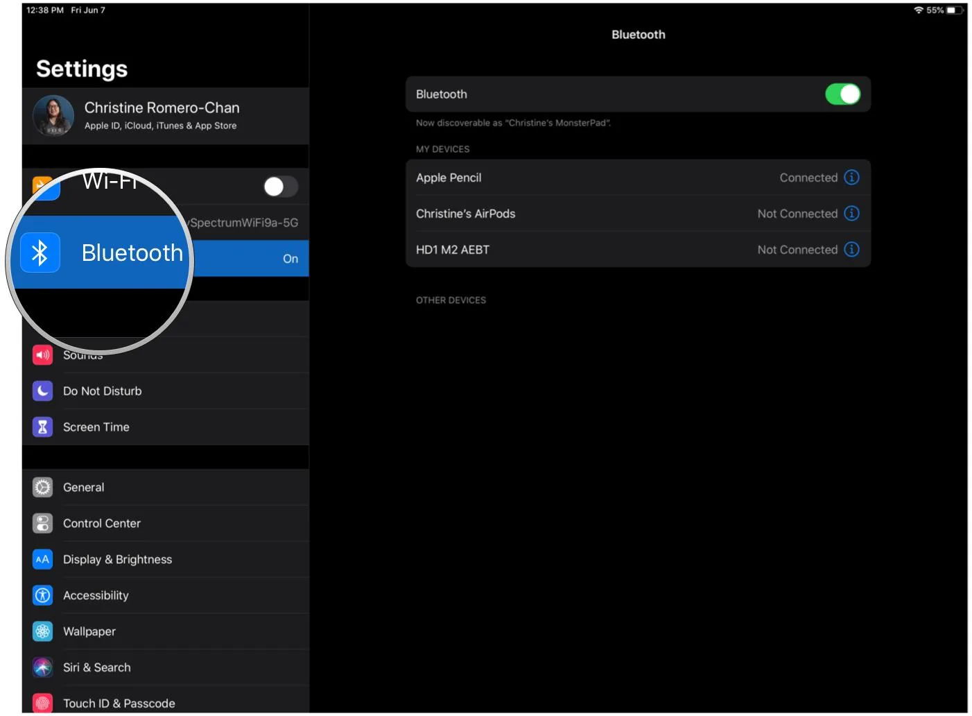Viewport: 972px width, 716px height.
Task: Click the "55%" battery percentage
Action: (935, 10)
